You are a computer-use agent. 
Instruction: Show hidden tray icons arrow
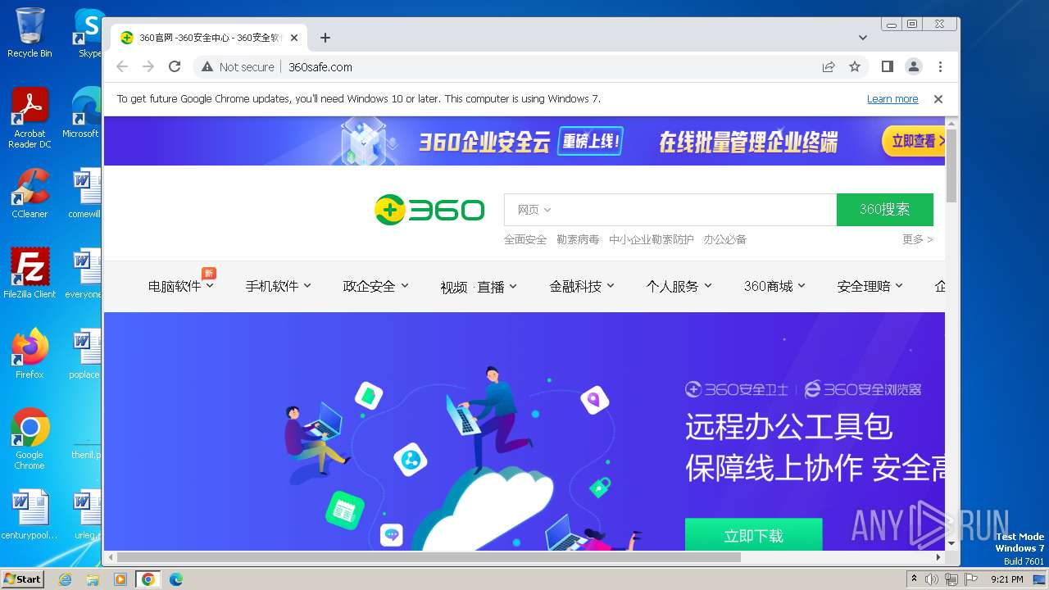coord(914,579)
